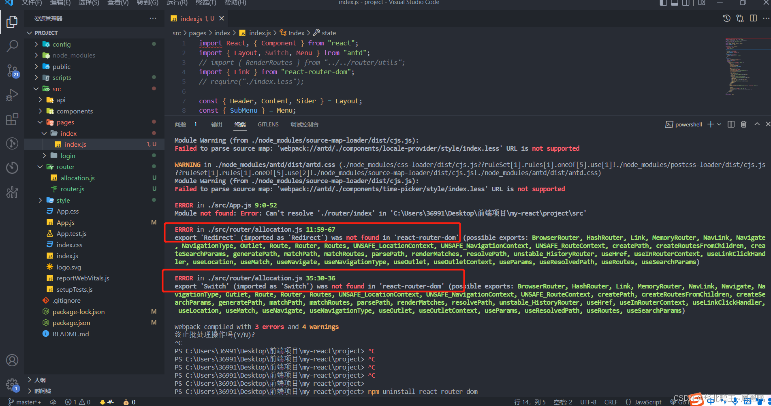Open editor more actions ellipsis
Image resolution: width=771 pixels, height=406 pixels.
766,18
